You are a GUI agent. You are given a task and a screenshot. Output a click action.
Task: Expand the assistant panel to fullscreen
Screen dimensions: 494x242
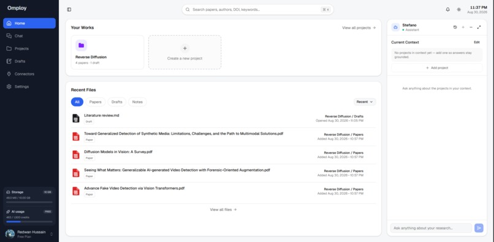point(479,27)
